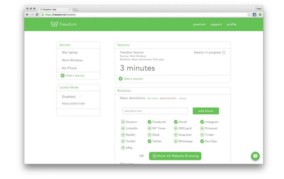Click the 3 minutes session timer

point(137,68)
